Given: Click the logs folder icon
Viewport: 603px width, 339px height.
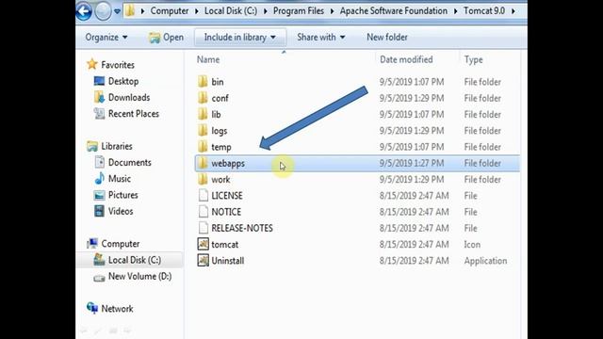Looking at the screenshot, I should 203,130.
